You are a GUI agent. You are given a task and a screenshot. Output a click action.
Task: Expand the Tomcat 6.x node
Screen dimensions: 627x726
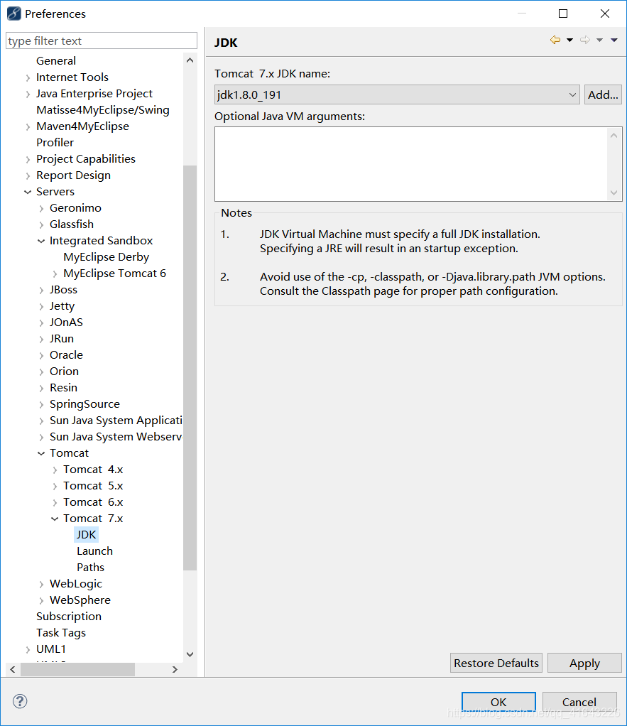[55, 502]
